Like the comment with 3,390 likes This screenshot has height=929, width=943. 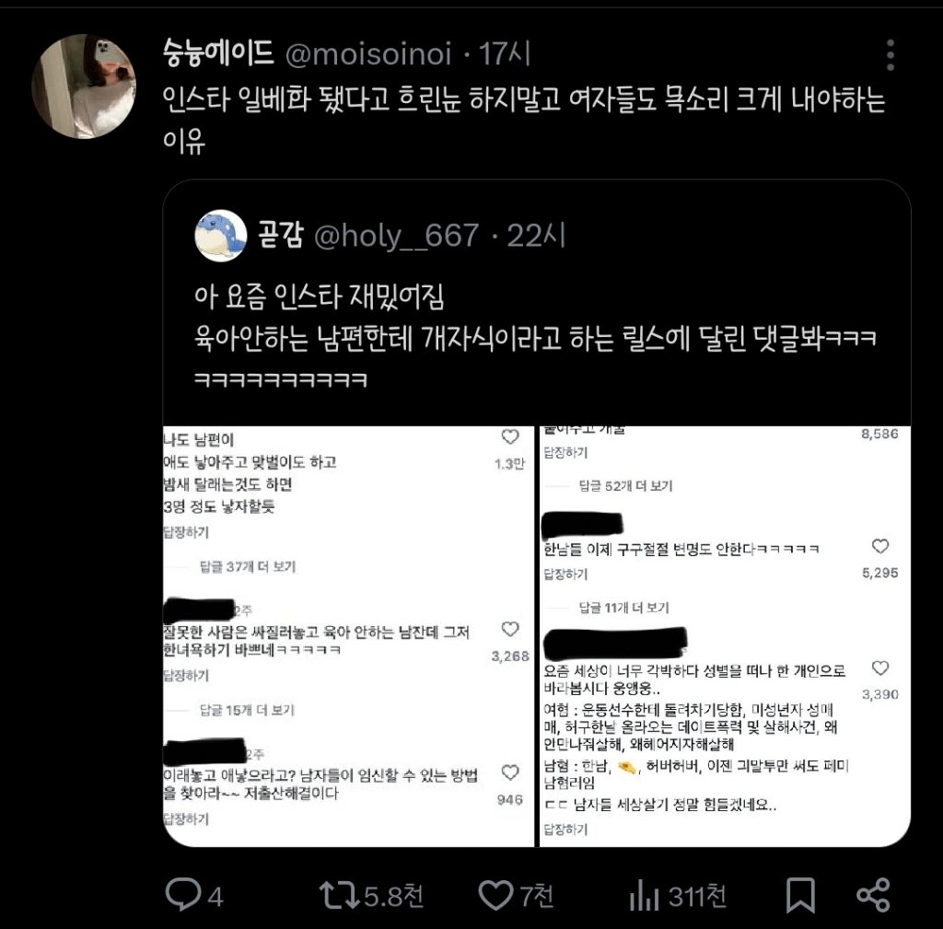tap(880, 668)
